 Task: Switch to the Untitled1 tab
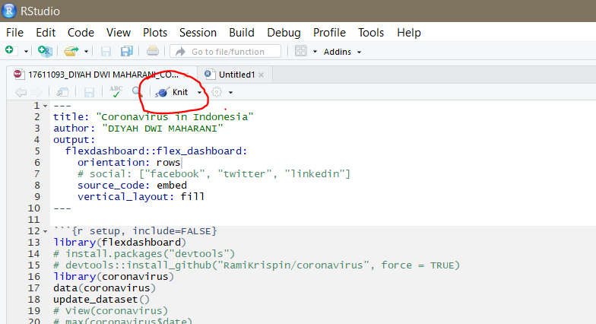tap(236, 75)
